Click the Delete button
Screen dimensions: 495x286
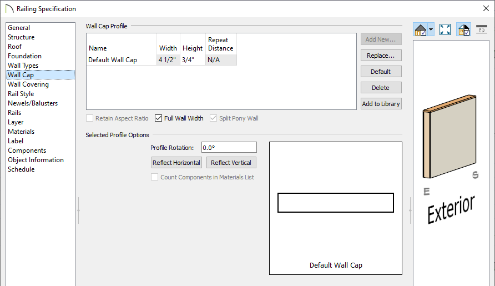[381, 88]
